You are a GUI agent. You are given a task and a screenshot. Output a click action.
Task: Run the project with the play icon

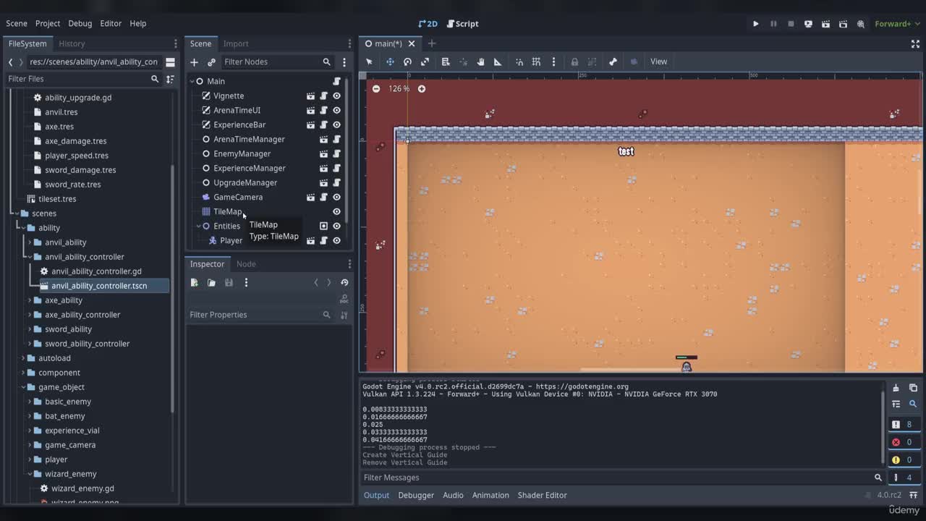click(x=756, y=24)
